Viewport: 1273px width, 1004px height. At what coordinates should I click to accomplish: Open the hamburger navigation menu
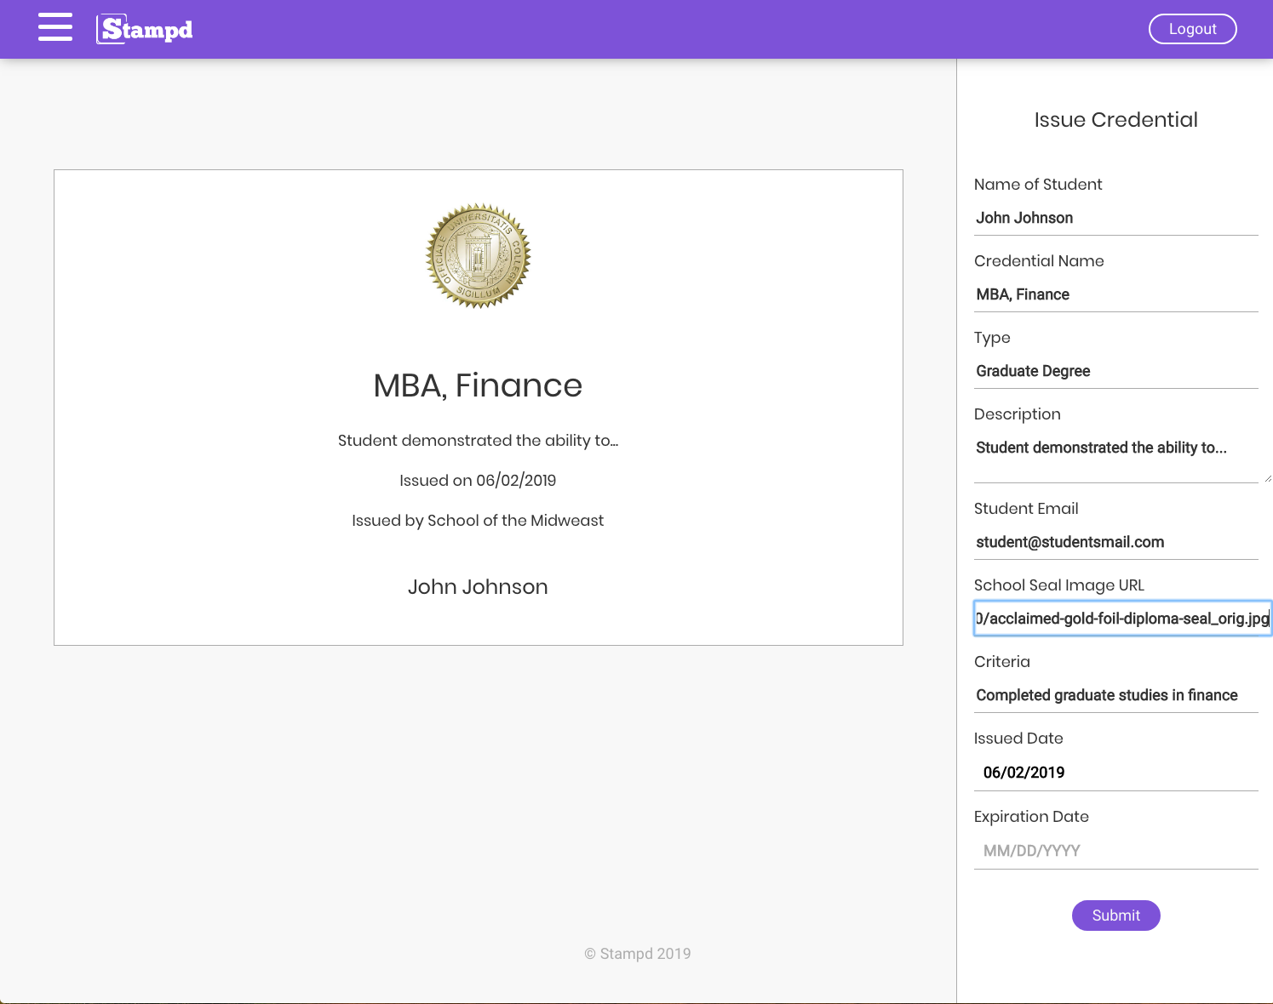55,27
